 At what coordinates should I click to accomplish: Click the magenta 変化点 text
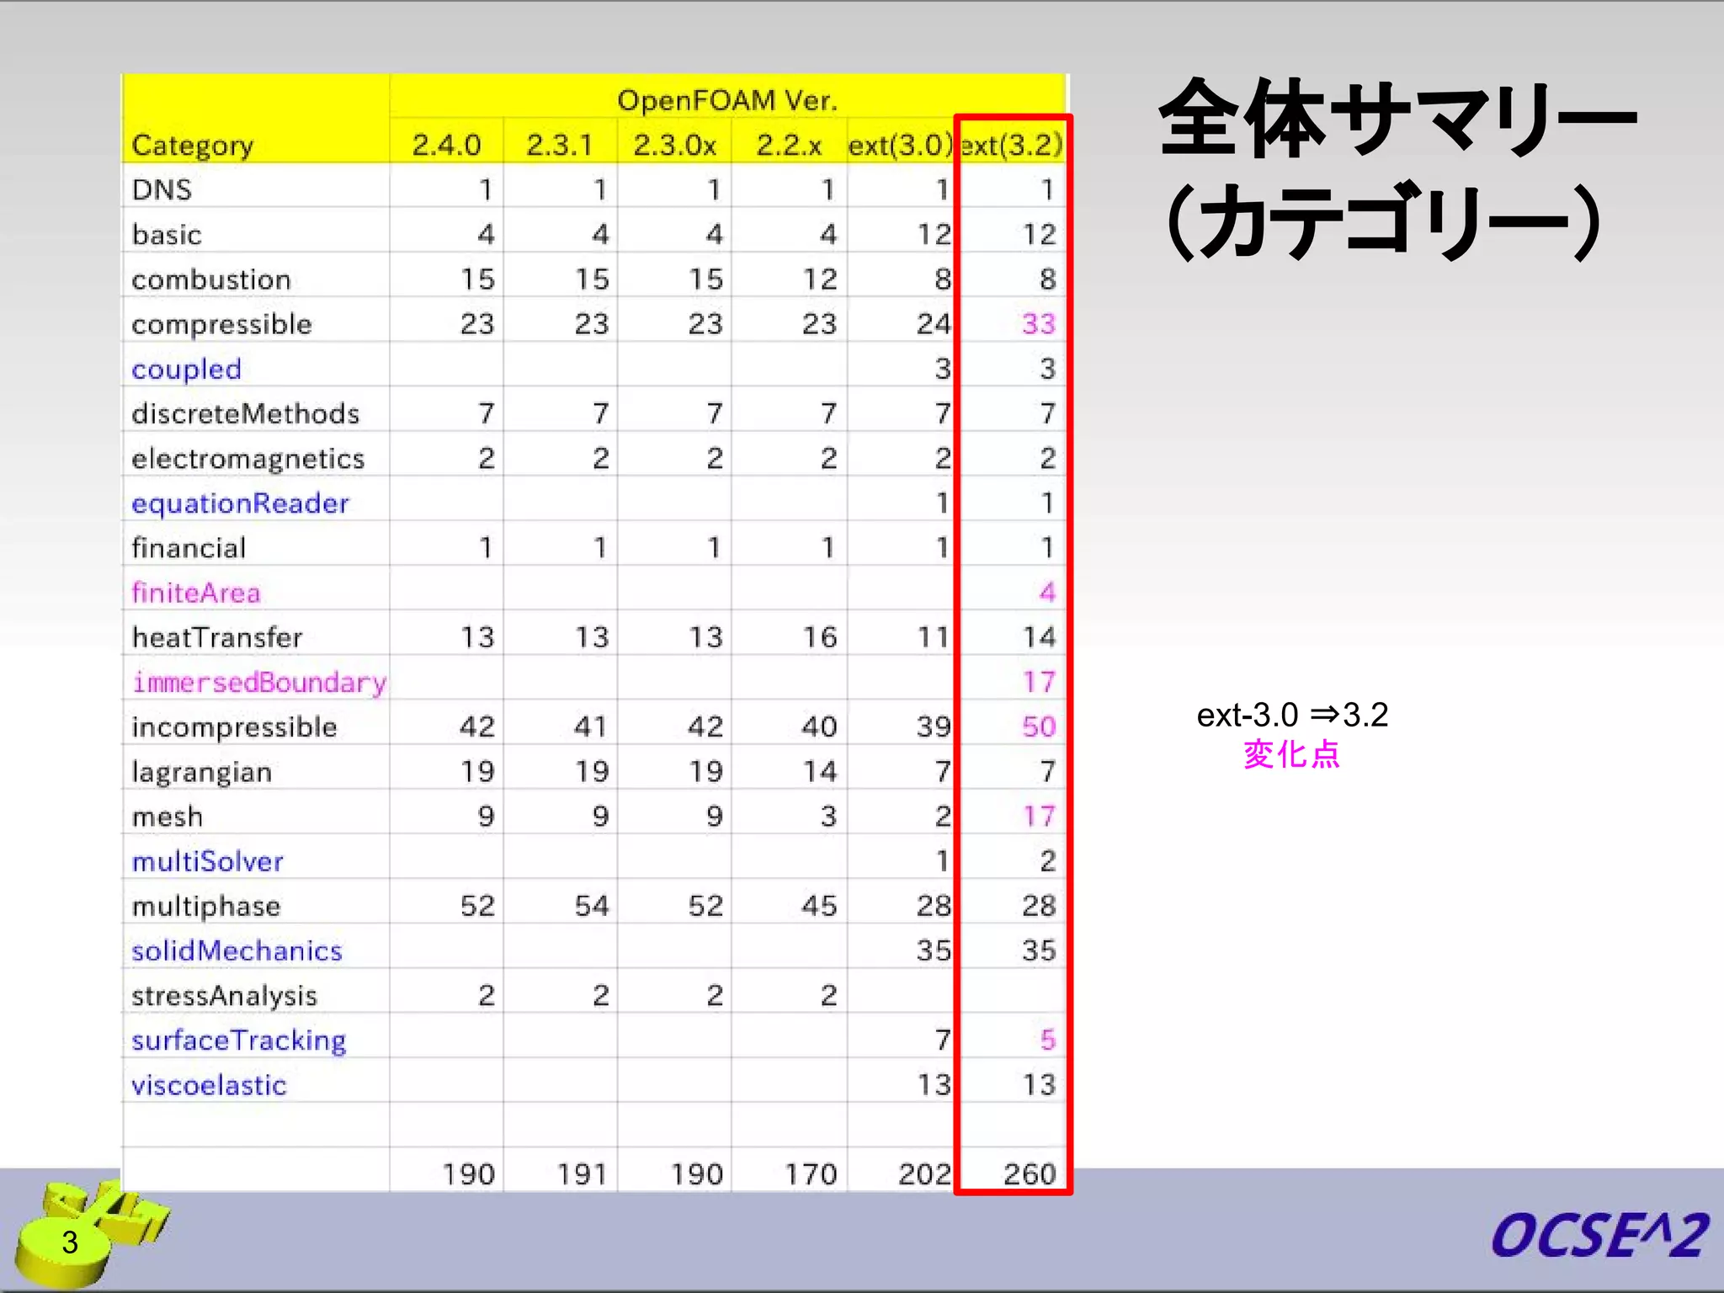pyautogui.click(x=1291, y=754)
